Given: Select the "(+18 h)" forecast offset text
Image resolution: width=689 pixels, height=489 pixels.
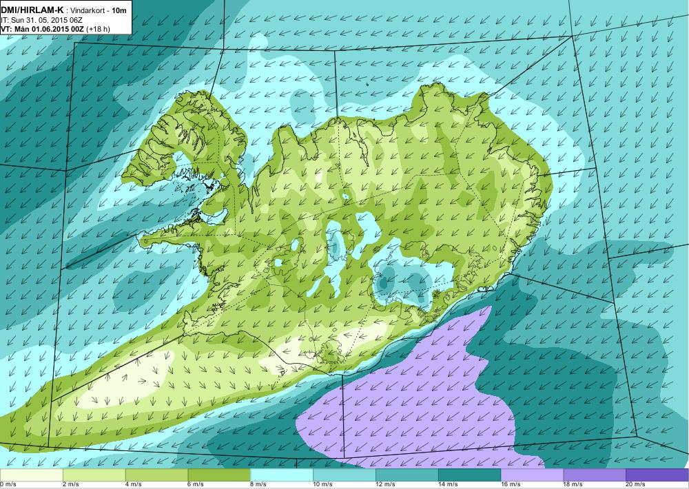Looking at the screenshot, I should 99,29.
